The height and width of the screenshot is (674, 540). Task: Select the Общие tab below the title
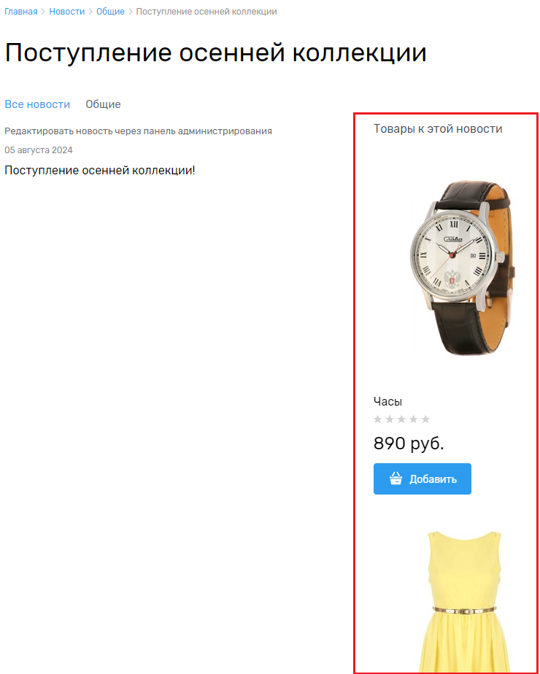pos(103,104)
